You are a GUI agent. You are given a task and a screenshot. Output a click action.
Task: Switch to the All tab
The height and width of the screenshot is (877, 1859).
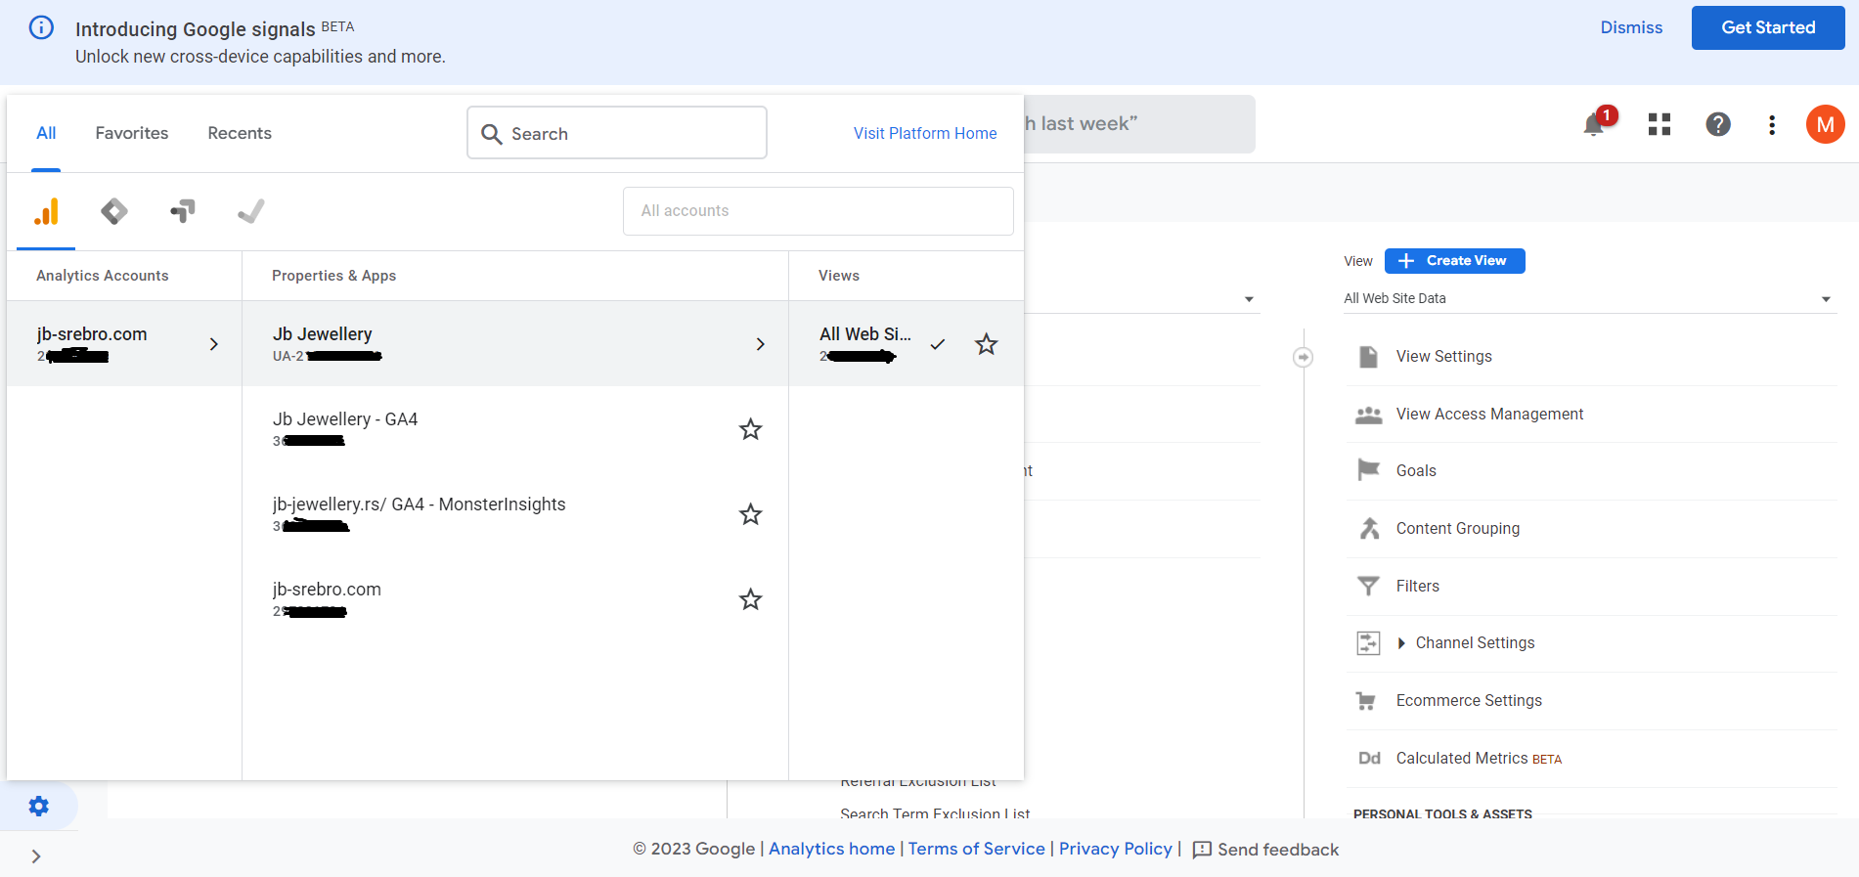coord(46,133)
